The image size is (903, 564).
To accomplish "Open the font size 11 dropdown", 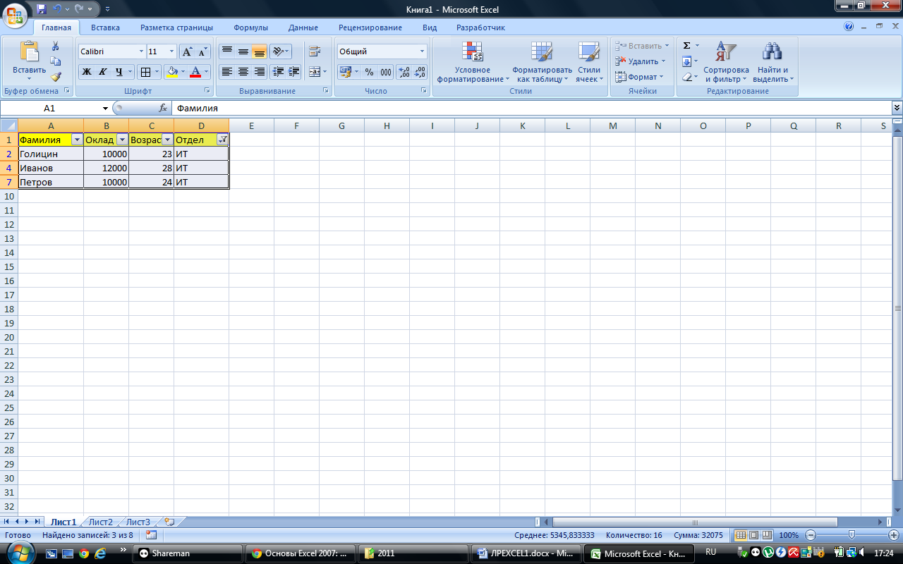I will [171, 51].
